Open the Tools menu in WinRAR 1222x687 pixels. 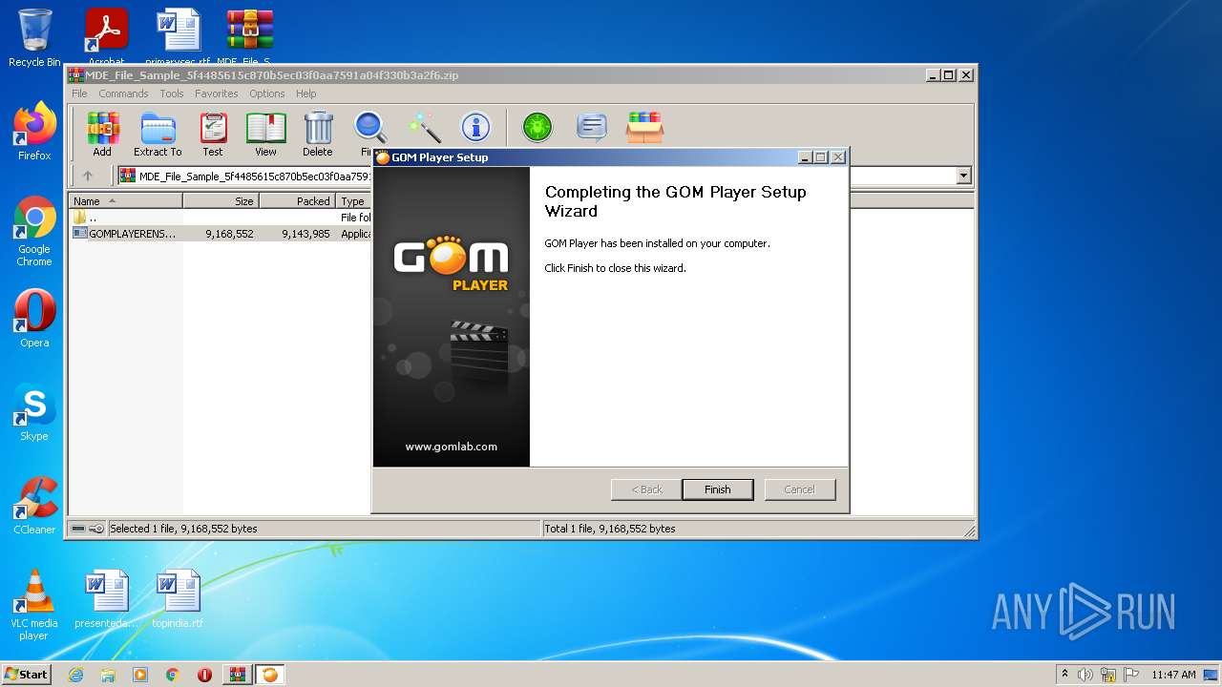(172, 94)
